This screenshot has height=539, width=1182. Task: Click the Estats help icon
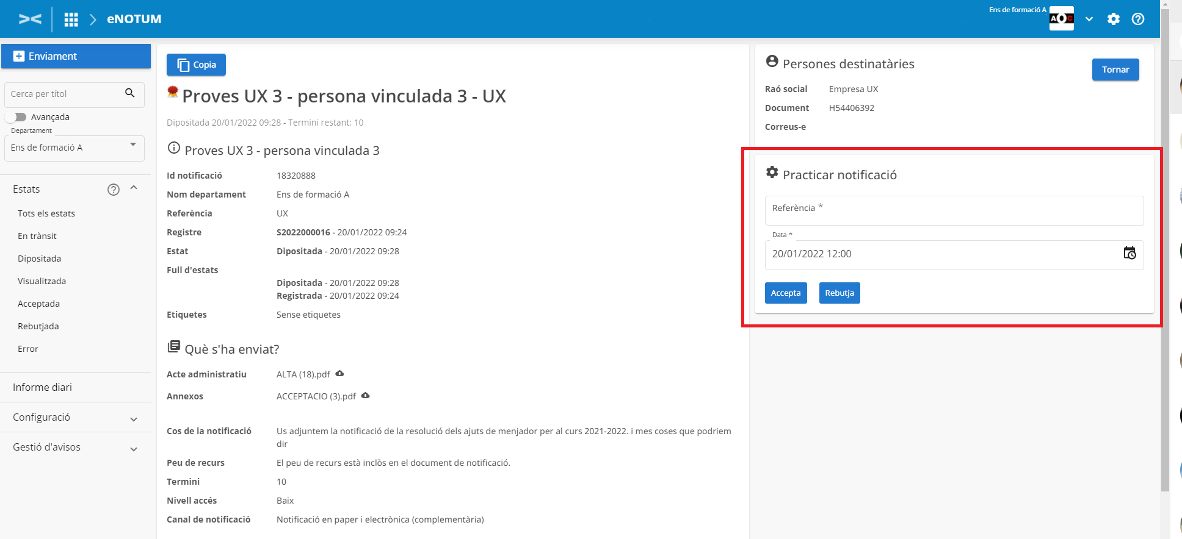pos(114,190)
